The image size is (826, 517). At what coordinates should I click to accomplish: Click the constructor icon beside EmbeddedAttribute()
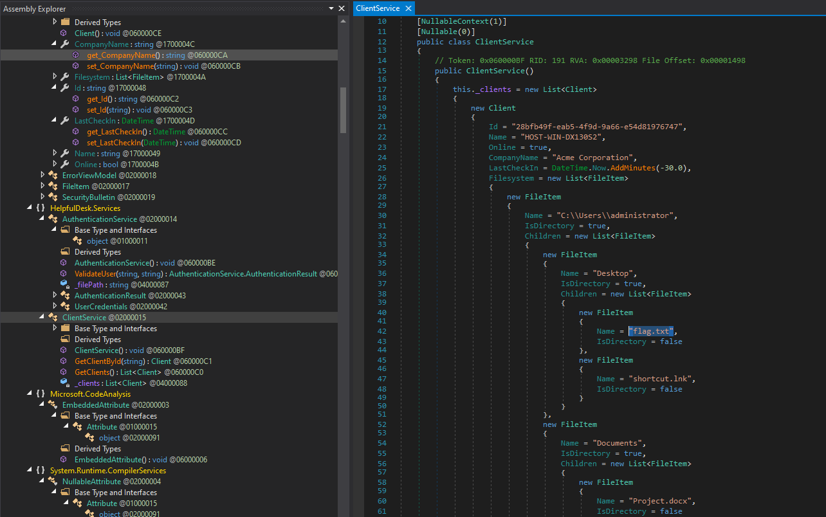point(64,460)
